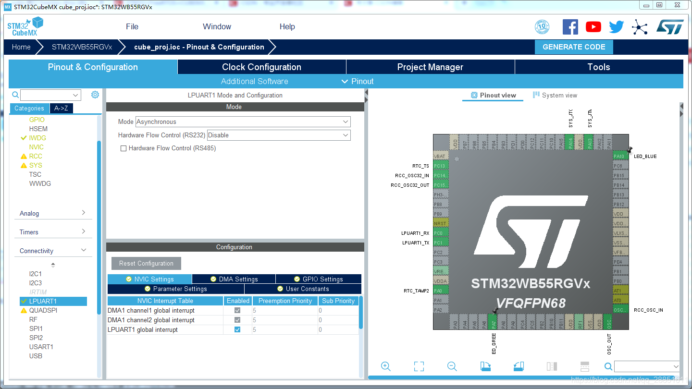Open the Mode Asynchronous dropdown
Viewport: 692px width, 389px height.
click(243, 122)
